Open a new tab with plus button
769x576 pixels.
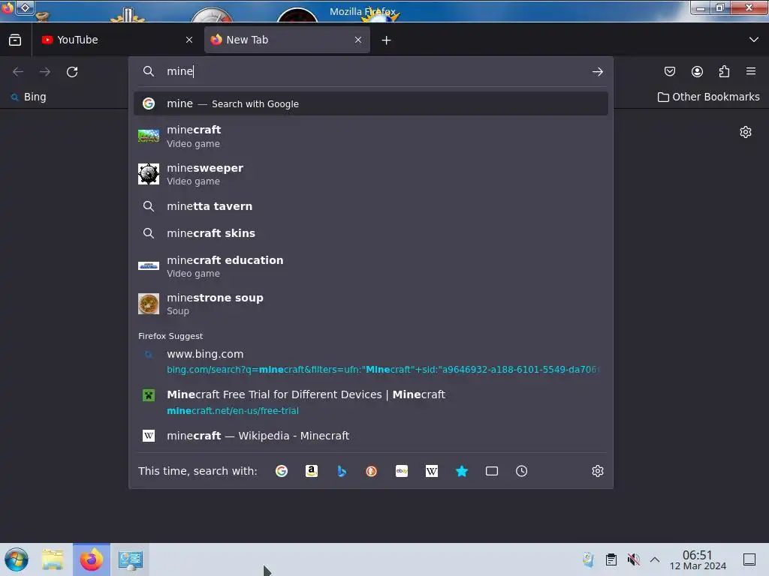pyautogui.click(x=387, y=40)
